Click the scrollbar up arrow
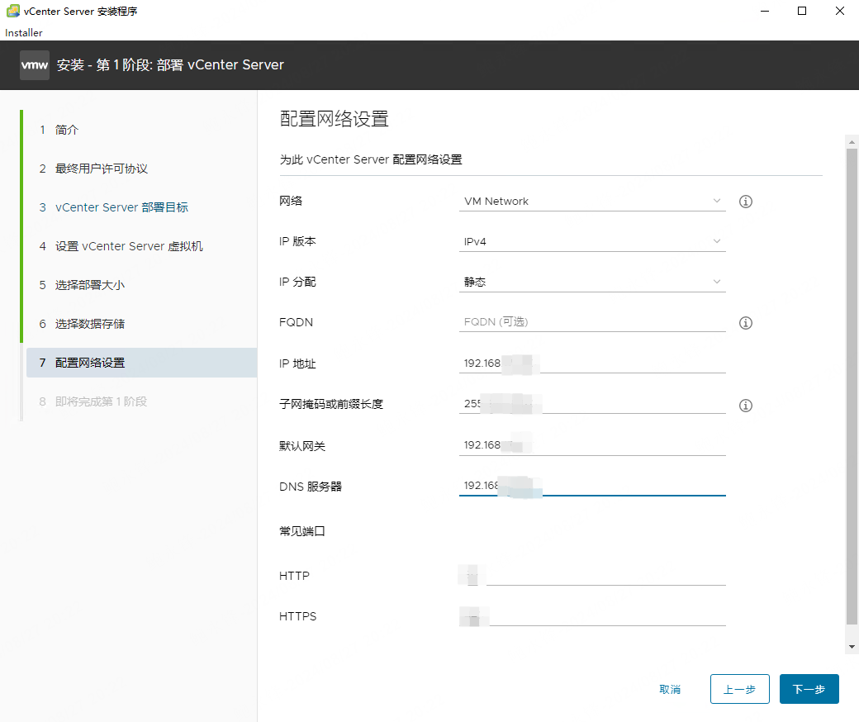This screenshot has height=722, width=859. [852, 142]
